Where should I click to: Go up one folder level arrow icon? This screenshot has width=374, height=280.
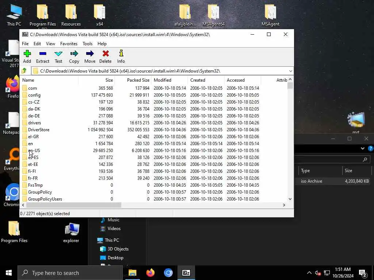[x=24, y=71]
